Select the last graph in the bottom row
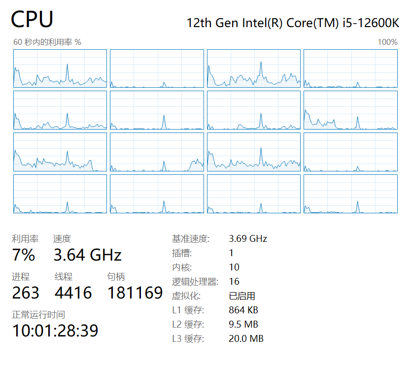This screenshot has width=411, height=367. [350, 194]
